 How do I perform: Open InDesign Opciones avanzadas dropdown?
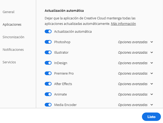tap(152, 63)
